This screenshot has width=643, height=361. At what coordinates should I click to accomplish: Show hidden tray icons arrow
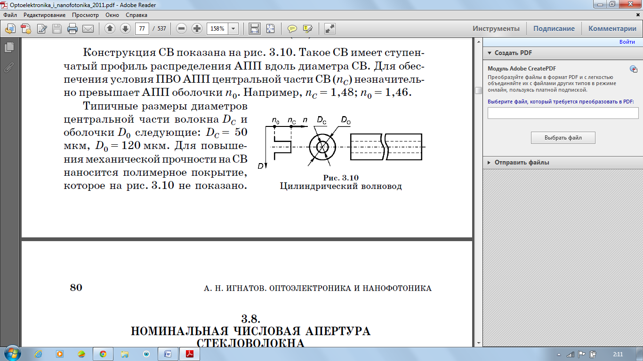[558, 354]
